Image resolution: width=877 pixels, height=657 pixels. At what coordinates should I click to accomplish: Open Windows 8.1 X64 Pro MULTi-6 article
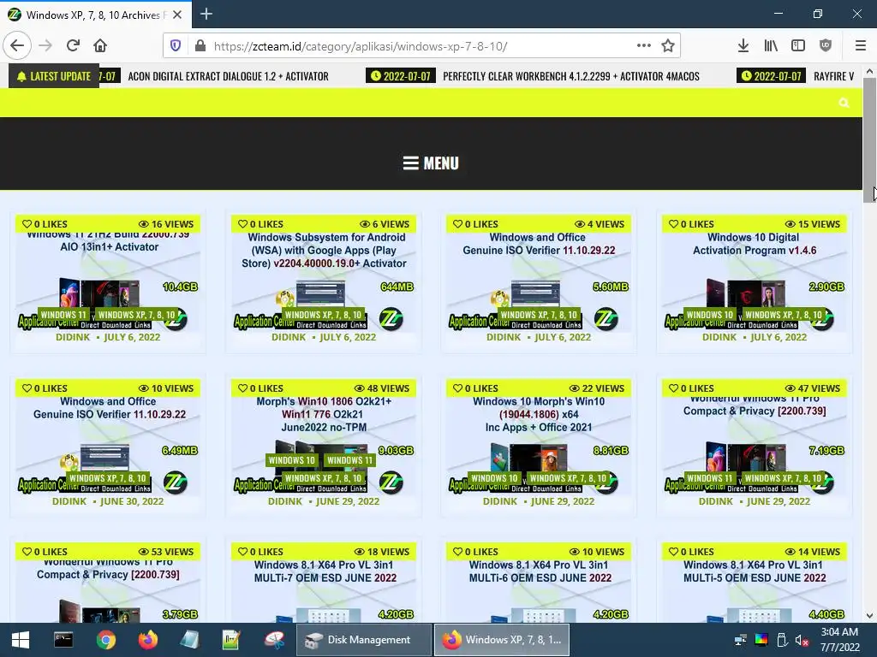pos(540,571)
